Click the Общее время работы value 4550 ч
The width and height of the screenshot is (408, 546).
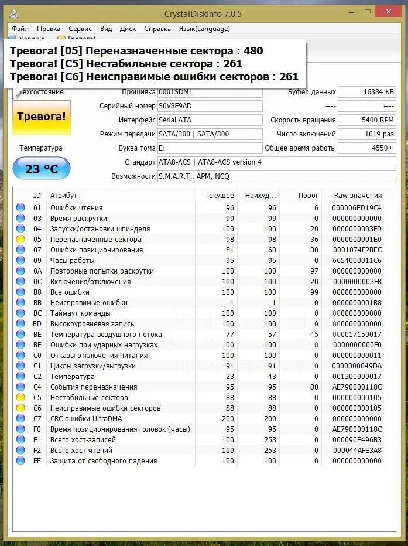point(367,148)
